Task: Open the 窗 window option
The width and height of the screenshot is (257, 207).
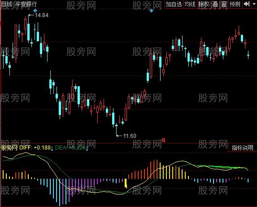Action: 224,4
